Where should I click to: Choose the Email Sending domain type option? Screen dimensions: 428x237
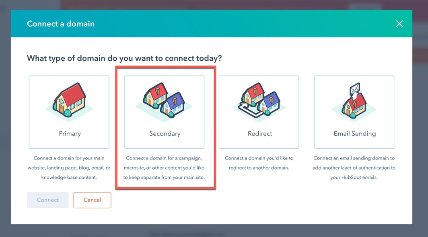[x=354, y=112]
